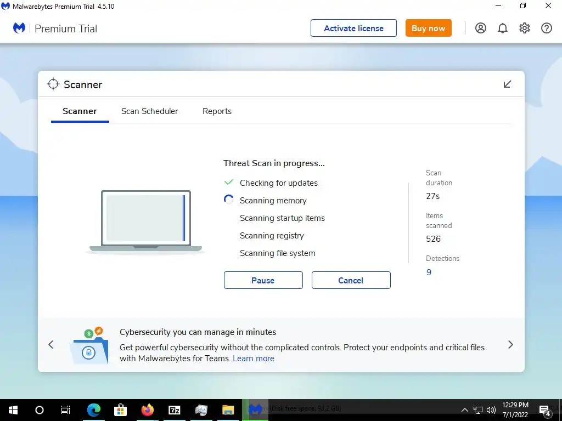
Task: Follow the Learn more link
Action: tap(254, 359)
